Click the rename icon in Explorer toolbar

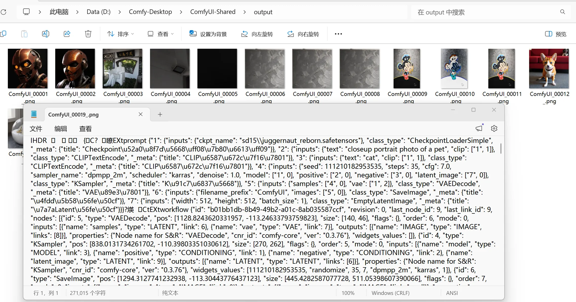tap(46, 34)
